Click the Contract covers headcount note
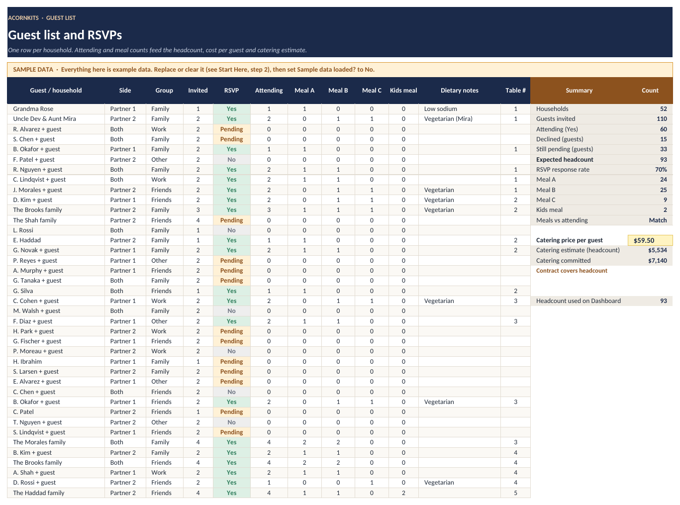 [x=572, y=271]
